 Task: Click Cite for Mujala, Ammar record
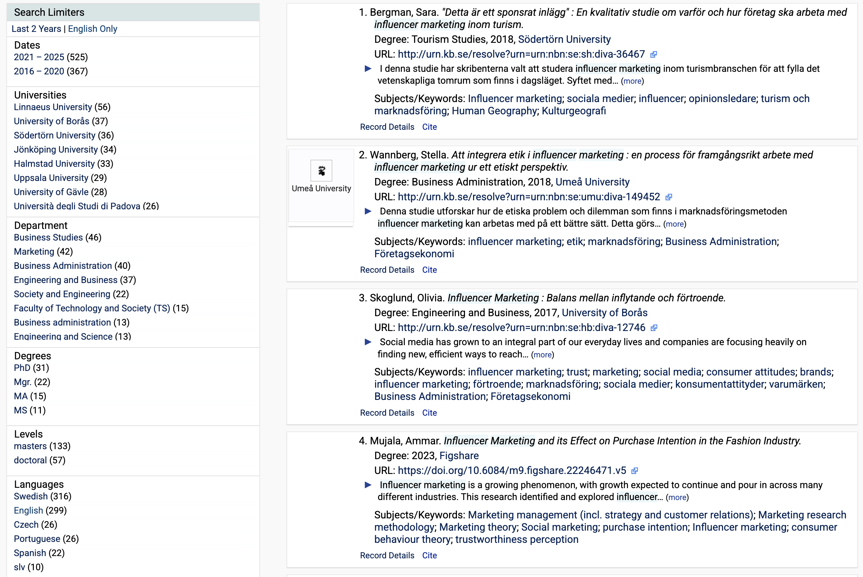tap(429, 556)
